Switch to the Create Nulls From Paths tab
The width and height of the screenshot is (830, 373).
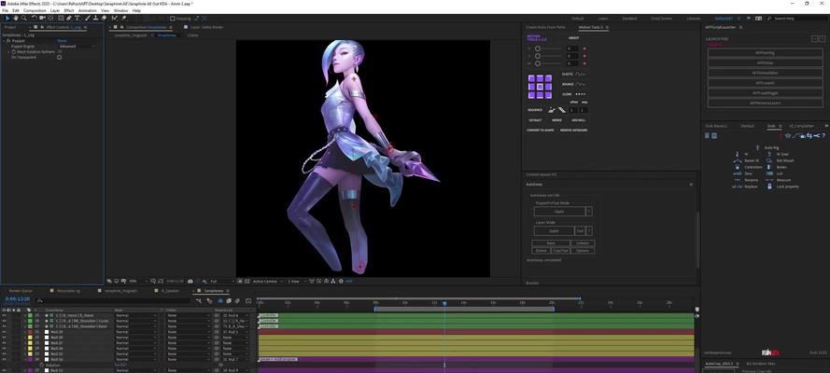point(545,27)
